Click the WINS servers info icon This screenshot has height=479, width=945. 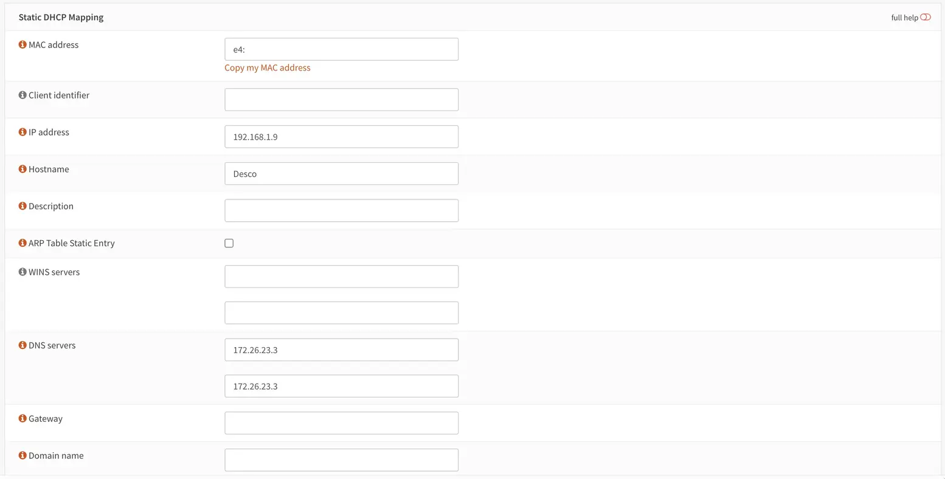pyautogui.click(x=22, y=272)
